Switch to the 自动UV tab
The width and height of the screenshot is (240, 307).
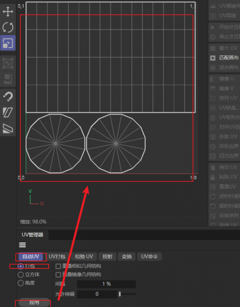coord(31,256)
